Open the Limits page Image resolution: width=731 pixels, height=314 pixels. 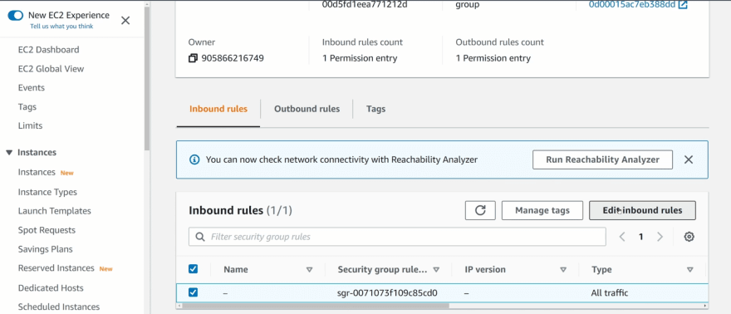pos(30,125)
